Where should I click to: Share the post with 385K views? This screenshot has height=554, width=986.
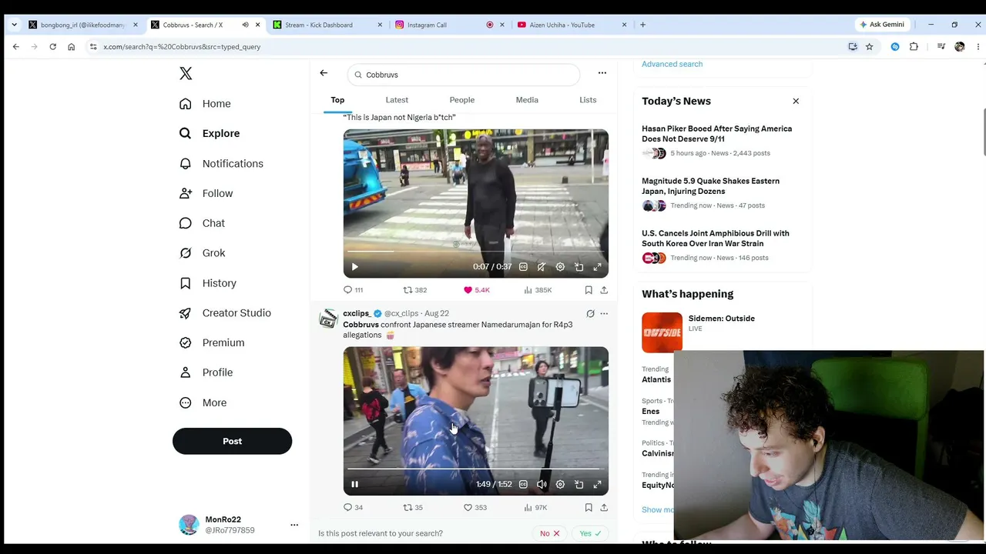click(x=604, y=290)
